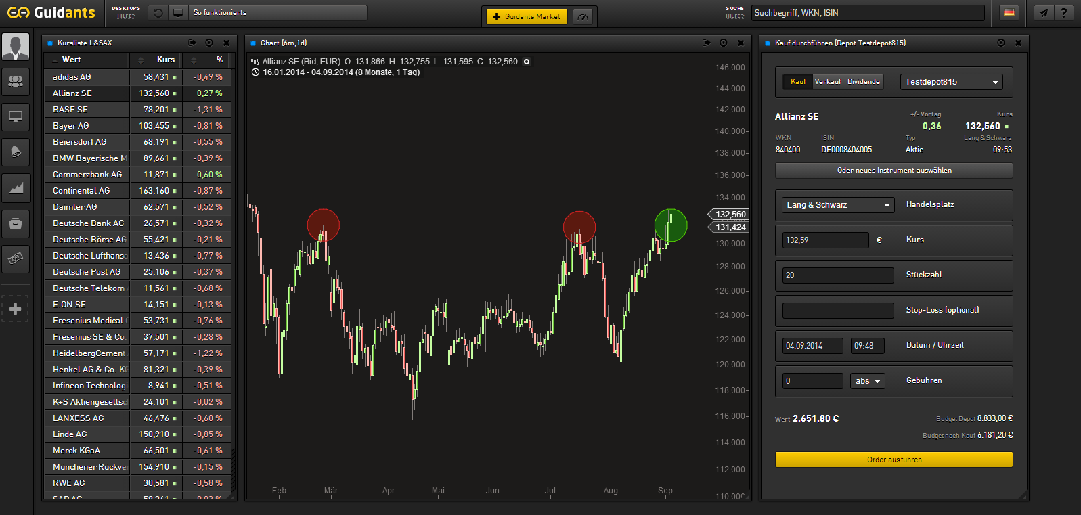Screen dimensions: 1081x515
Task: Open the desktops monitor icon in sidebar
Action: (16, 117)
